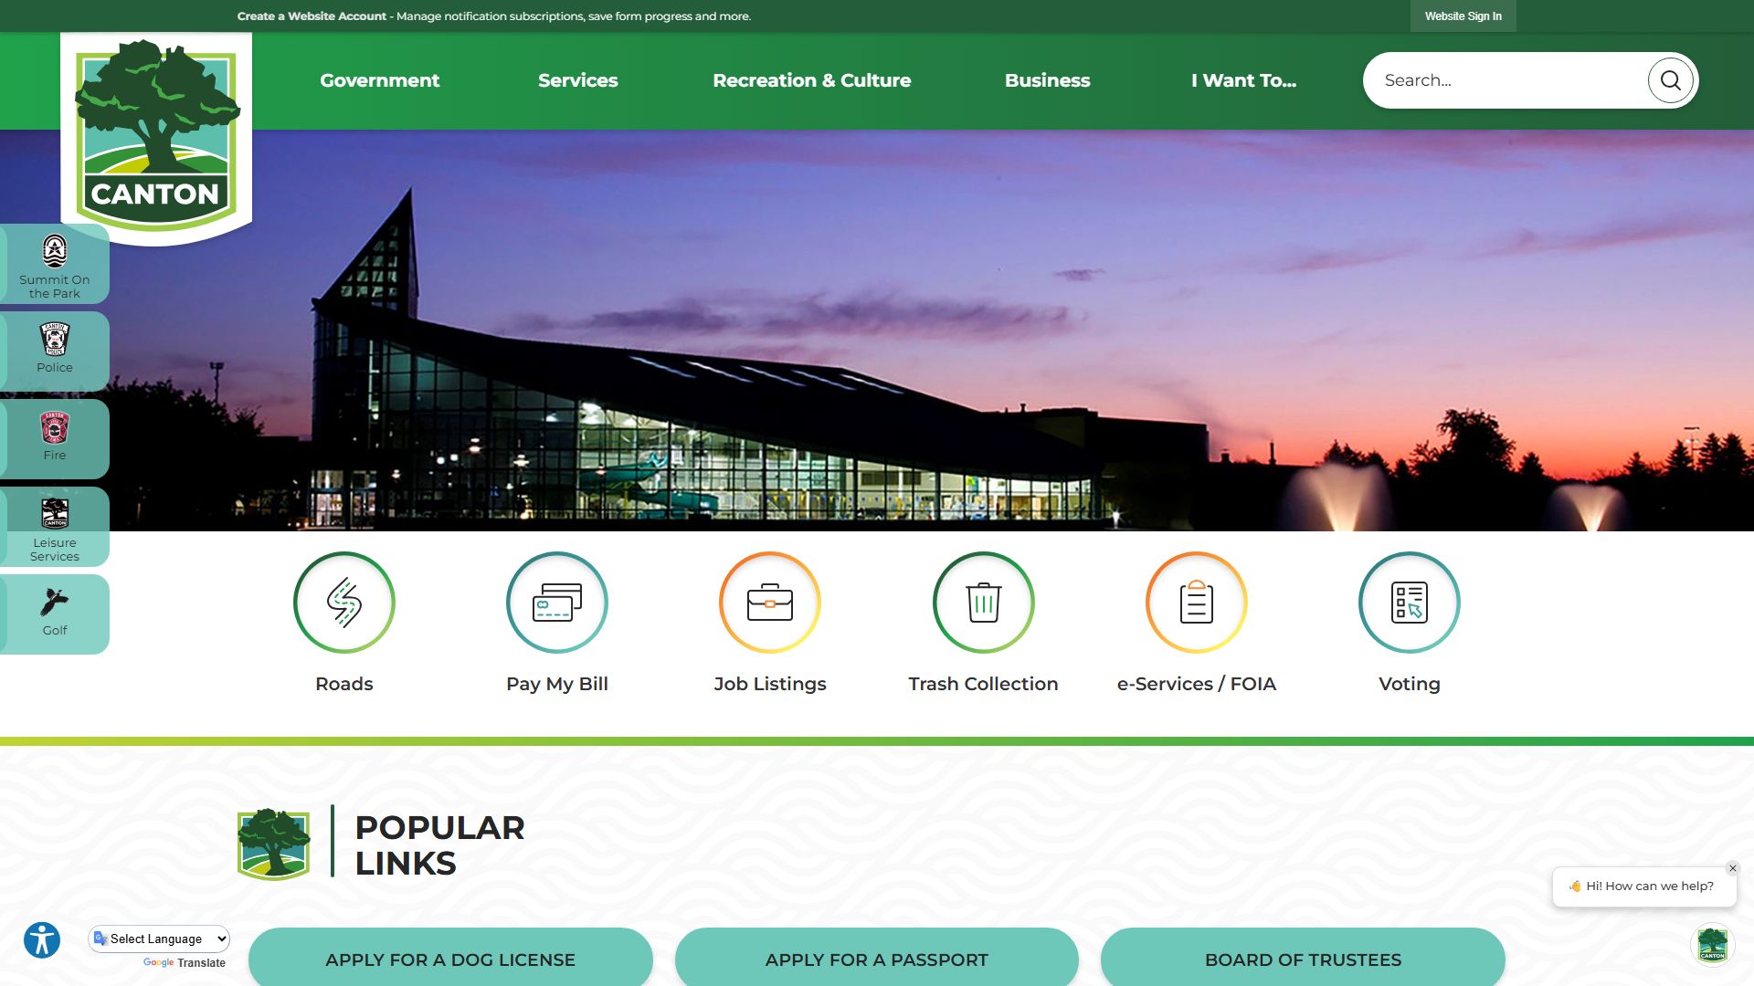Open the accessibility options icon

(43, 939)
